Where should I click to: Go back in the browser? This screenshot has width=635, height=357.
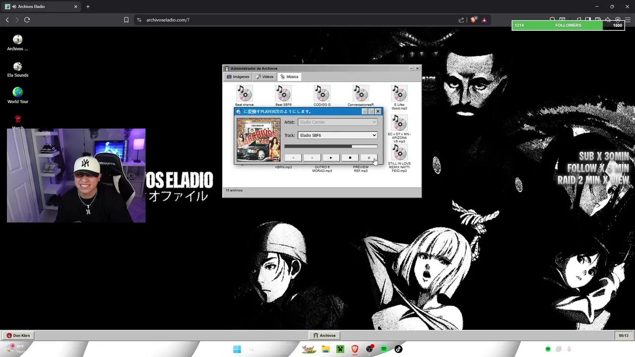[7, 20]
